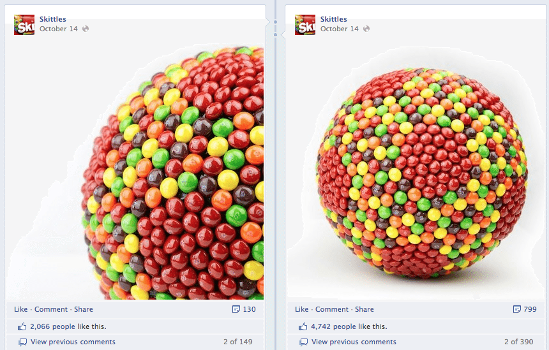This screenshot has width=549, height=350.
Task: Click globe privacy icon on right post
Action: point(366,29)
